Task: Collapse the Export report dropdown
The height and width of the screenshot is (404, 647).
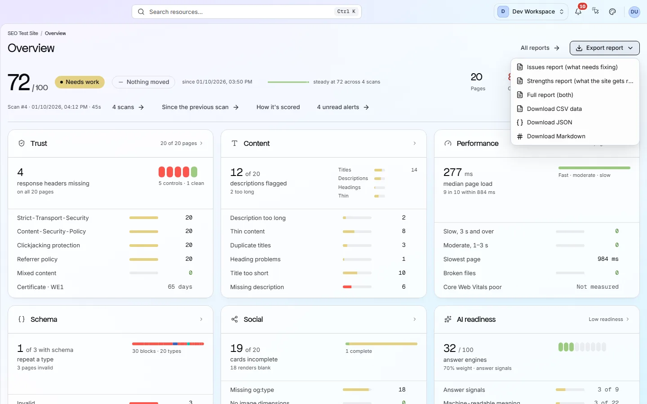Action: point(604,48)
